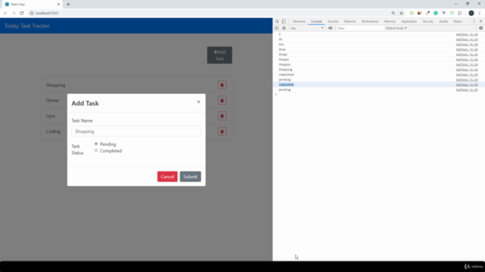Click the +Add Task button
This screenshot has height=272, width=485.
[x=219, y=55]
